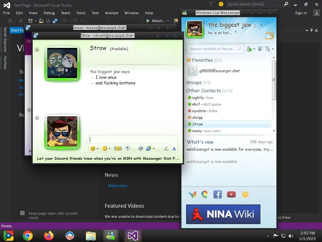Click Sign in in Visual Studio
The height and width of the screenshot is (242, 322).
[x=301, y=13]
